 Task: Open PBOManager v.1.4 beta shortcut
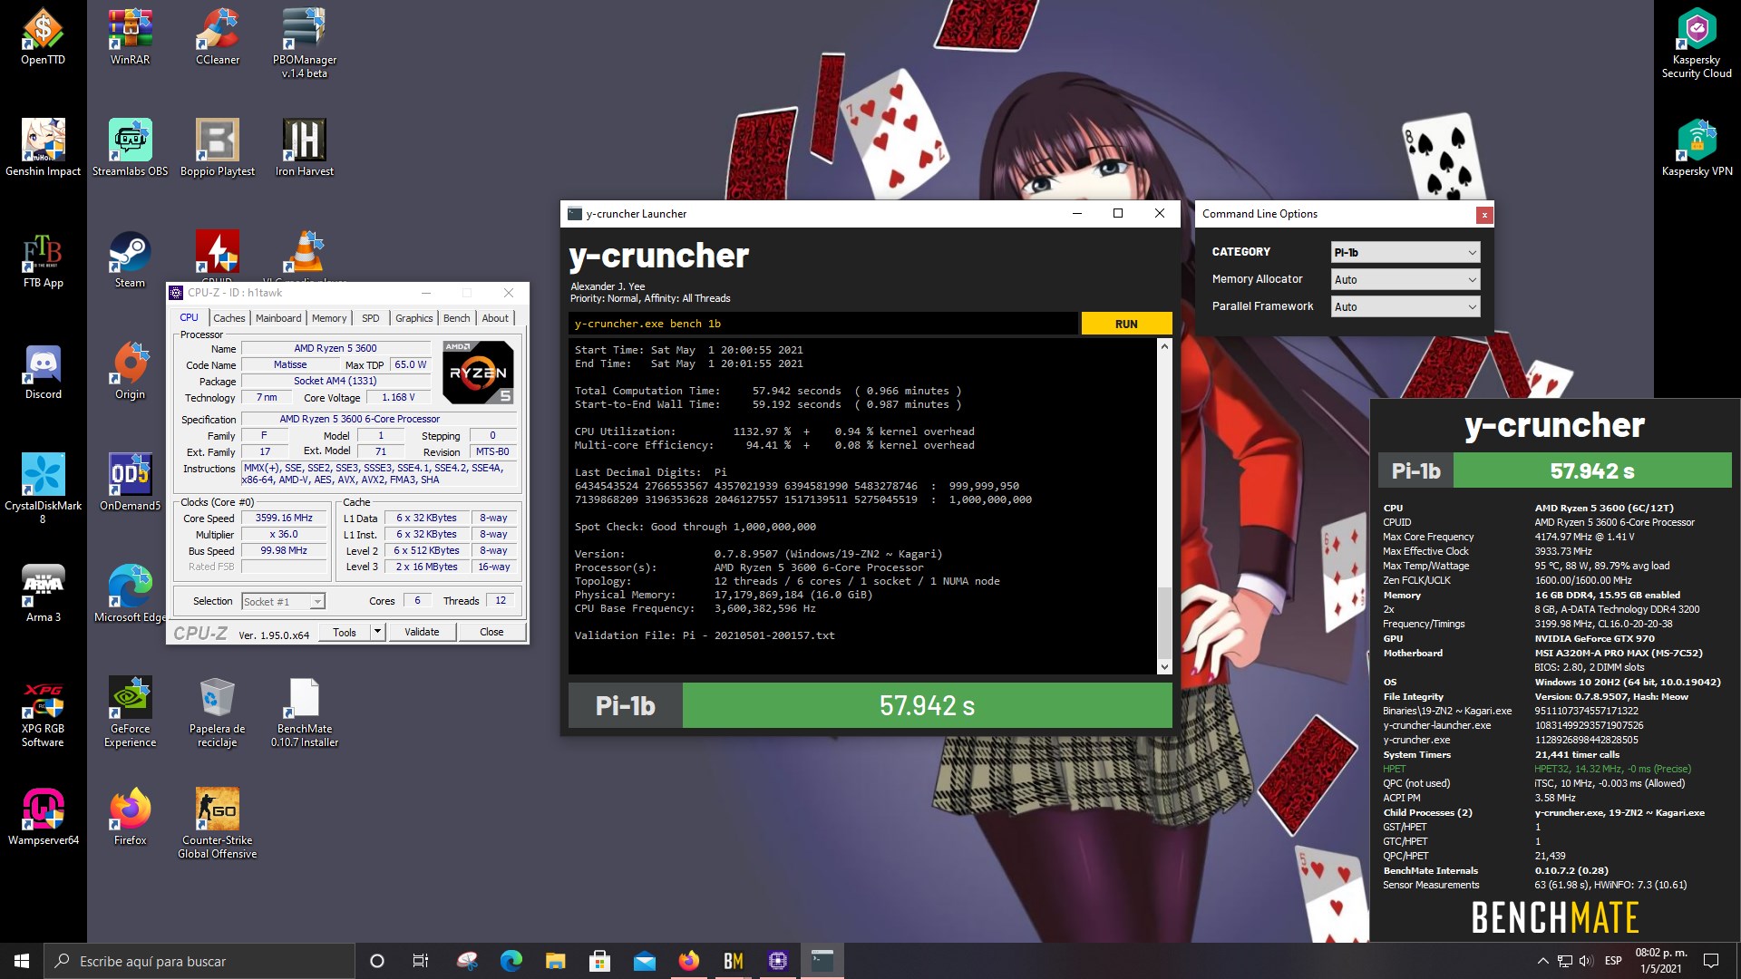coord(305,43)
